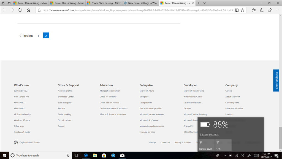Open People icon in system tray
282x159 pixels.
218,155
